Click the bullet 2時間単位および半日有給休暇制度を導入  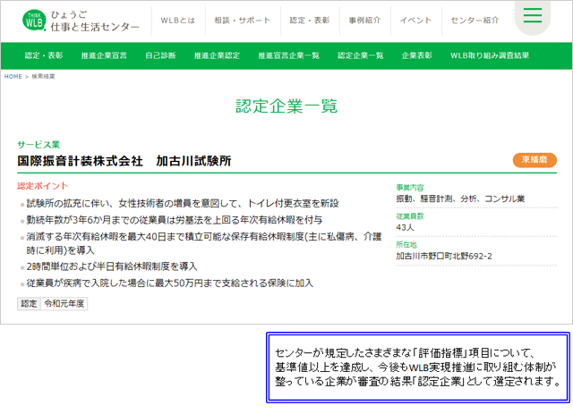111,266
